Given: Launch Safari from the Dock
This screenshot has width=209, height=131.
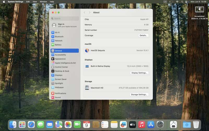Looking at the screenshot, I should click(x=31, y=125).
